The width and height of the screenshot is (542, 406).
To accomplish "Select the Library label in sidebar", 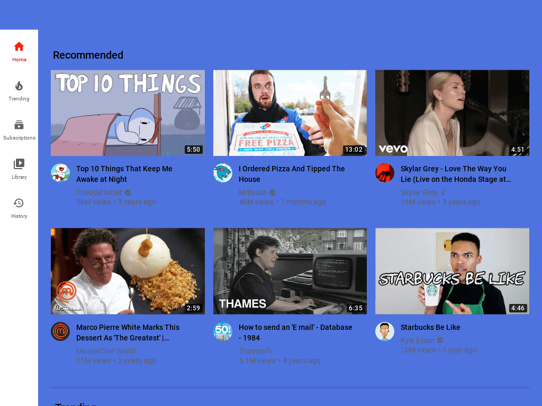I will [x=20, y=177].
